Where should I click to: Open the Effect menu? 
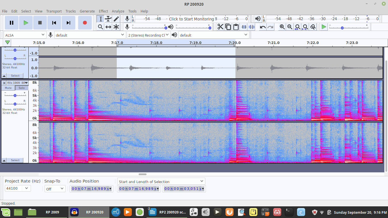[x=103, y=11]
